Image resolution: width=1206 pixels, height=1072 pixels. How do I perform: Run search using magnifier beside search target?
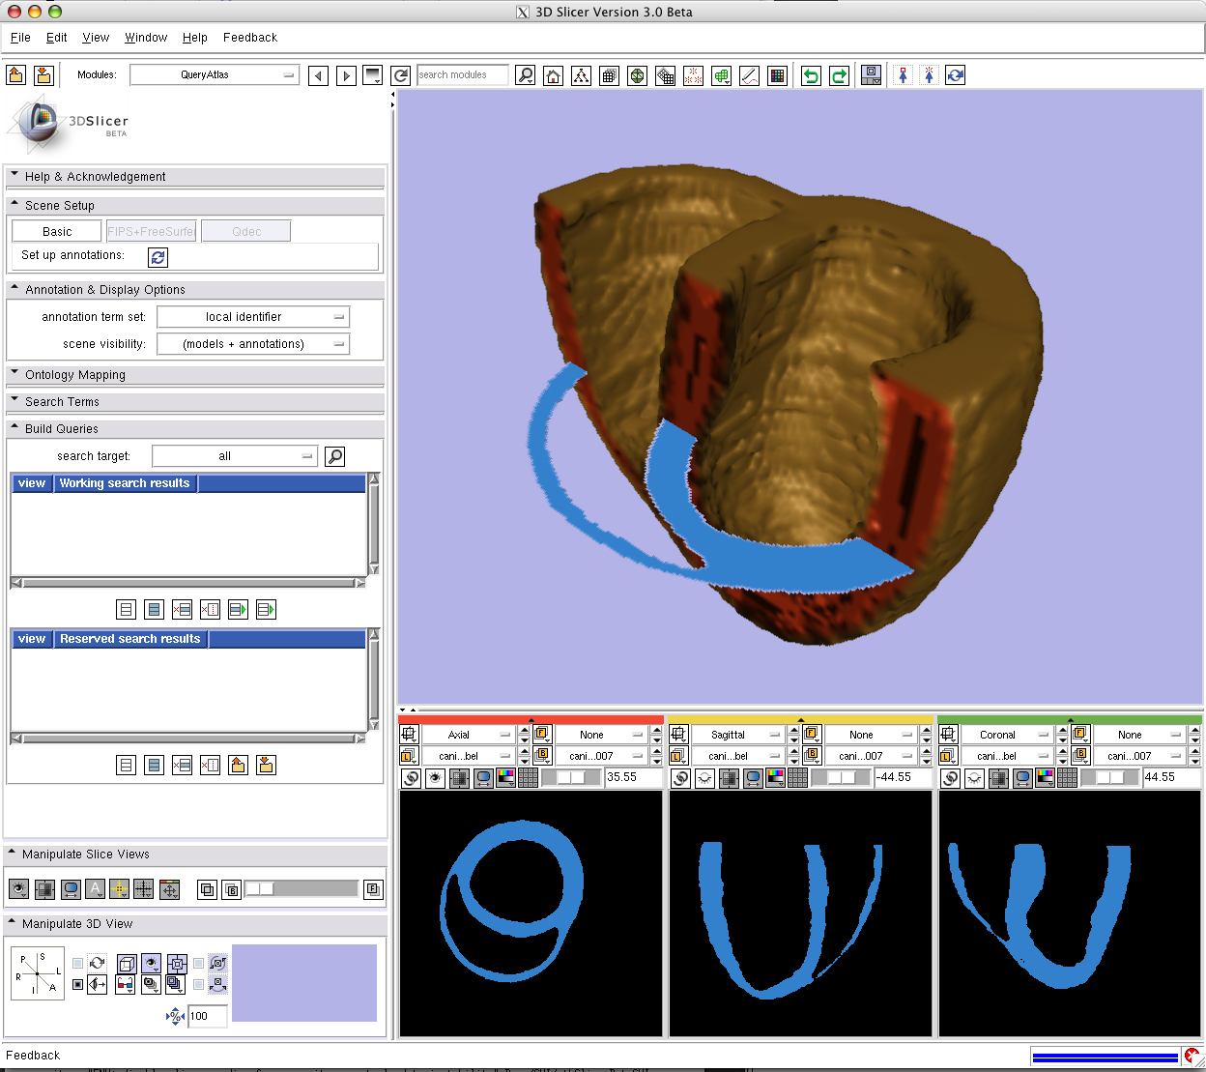(334, 456)
